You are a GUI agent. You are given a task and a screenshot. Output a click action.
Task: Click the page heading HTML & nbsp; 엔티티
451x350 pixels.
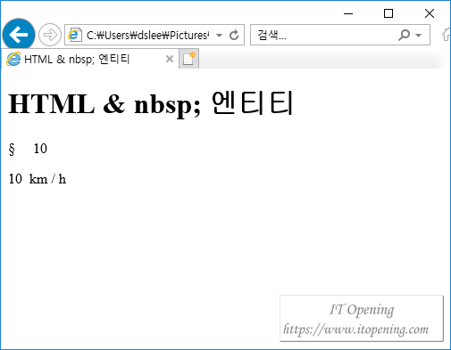coord(151,103)
